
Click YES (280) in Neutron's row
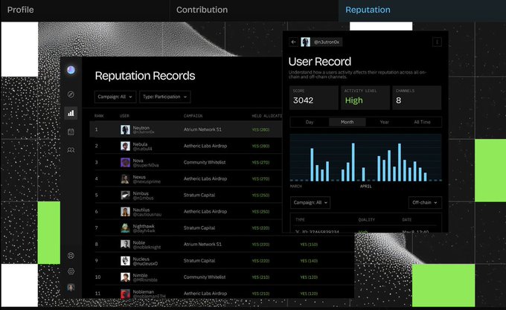pos(260,129)
